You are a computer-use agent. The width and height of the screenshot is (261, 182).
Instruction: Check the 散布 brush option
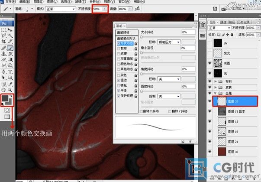click(x=119, y=49)
